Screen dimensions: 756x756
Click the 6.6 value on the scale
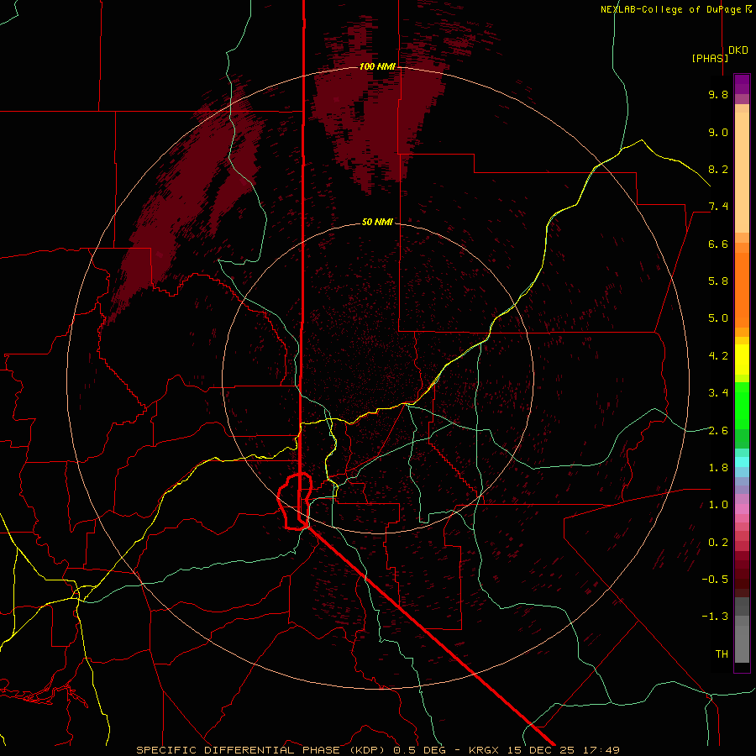coord(718,244)
